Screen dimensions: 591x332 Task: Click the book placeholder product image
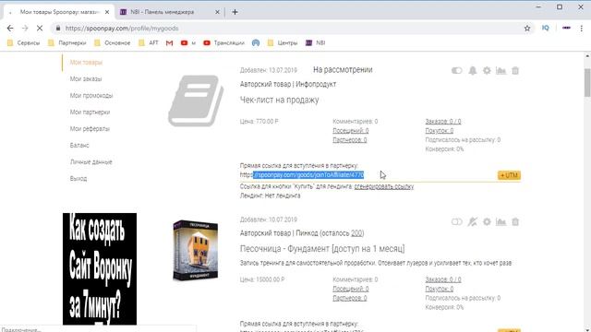click(196, 101)
